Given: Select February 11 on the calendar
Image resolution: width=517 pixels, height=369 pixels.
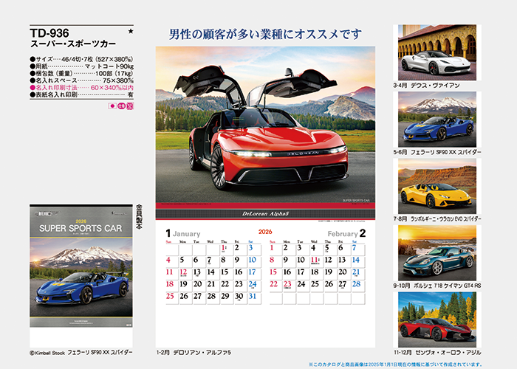Looking at the screenshot, I should 314,260.
